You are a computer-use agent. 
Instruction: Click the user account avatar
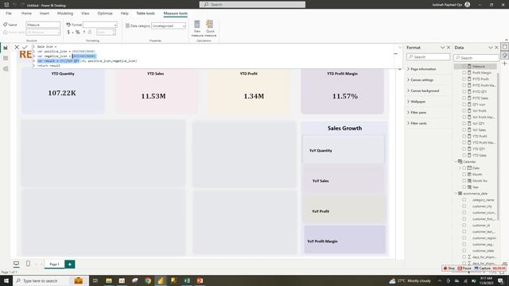point(468,5)
